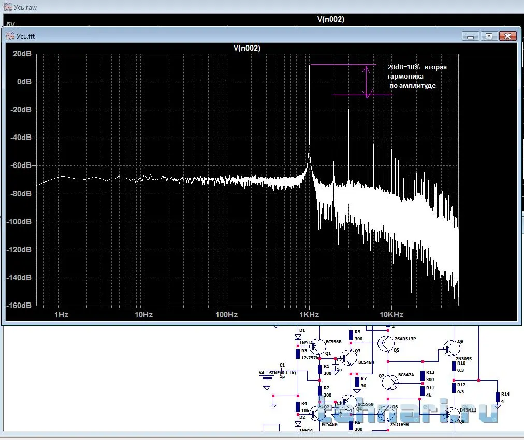Click the Усь.fft window title bar

coord(233,36)
